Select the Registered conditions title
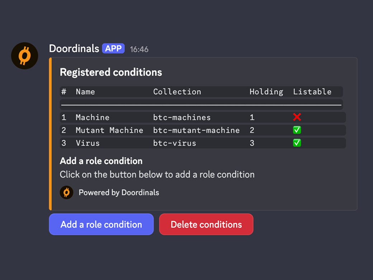Screen dimensions: 373x280 111,73
